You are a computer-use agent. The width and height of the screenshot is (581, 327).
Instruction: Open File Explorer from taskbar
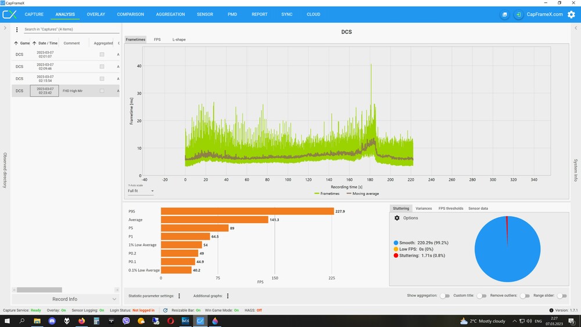(x=37, y=321)
